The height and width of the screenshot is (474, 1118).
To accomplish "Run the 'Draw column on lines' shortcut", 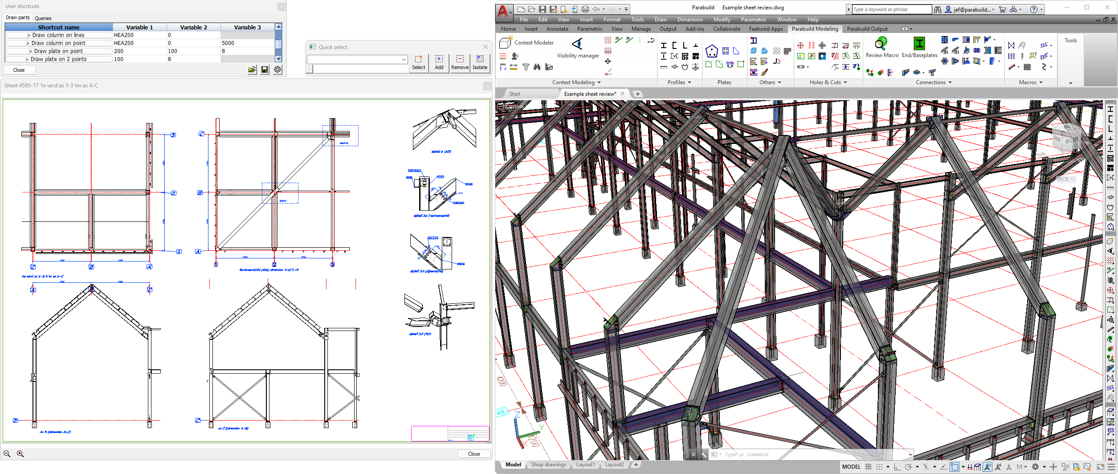I will (x=58, y=35).
